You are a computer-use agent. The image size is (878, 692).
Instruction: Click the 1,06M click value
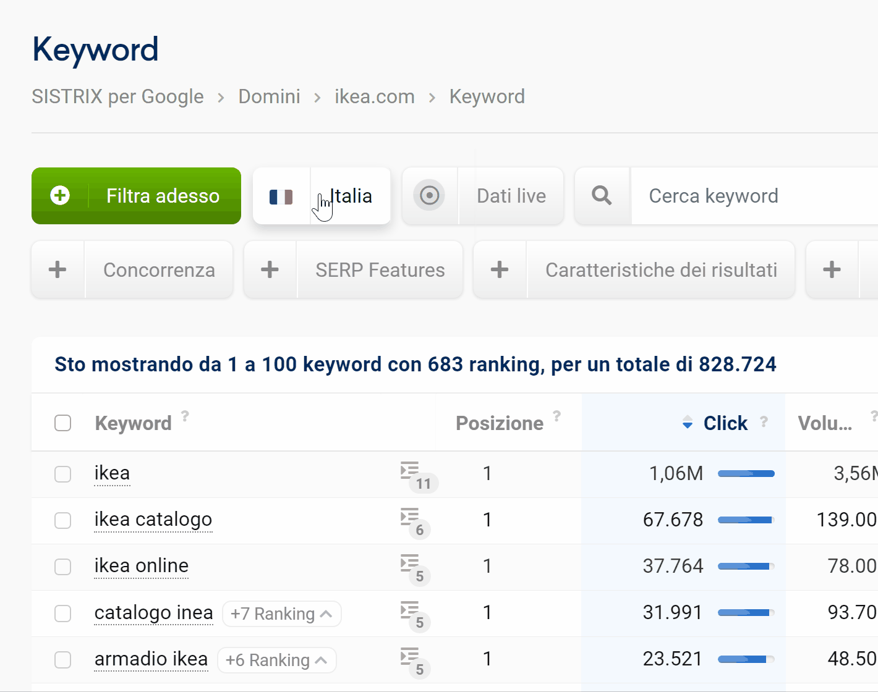pyautogui.click(x=676, y=473)
